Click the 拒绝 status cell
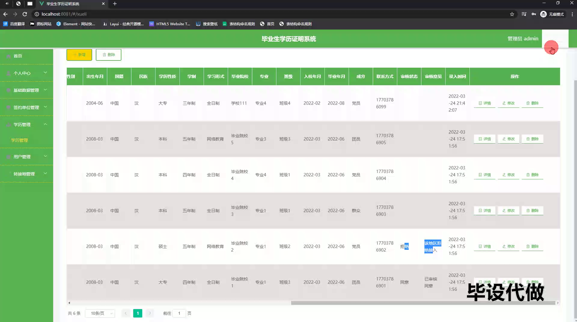The height and width of the screenshot is (322, 577). [x=405, y=247]
